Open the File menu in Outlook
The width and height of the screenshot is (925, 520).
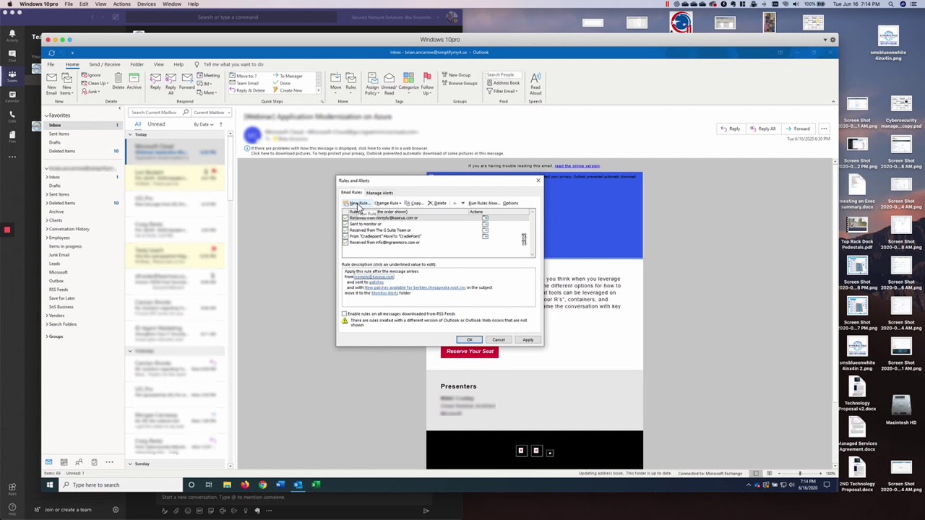pos(51,64)
